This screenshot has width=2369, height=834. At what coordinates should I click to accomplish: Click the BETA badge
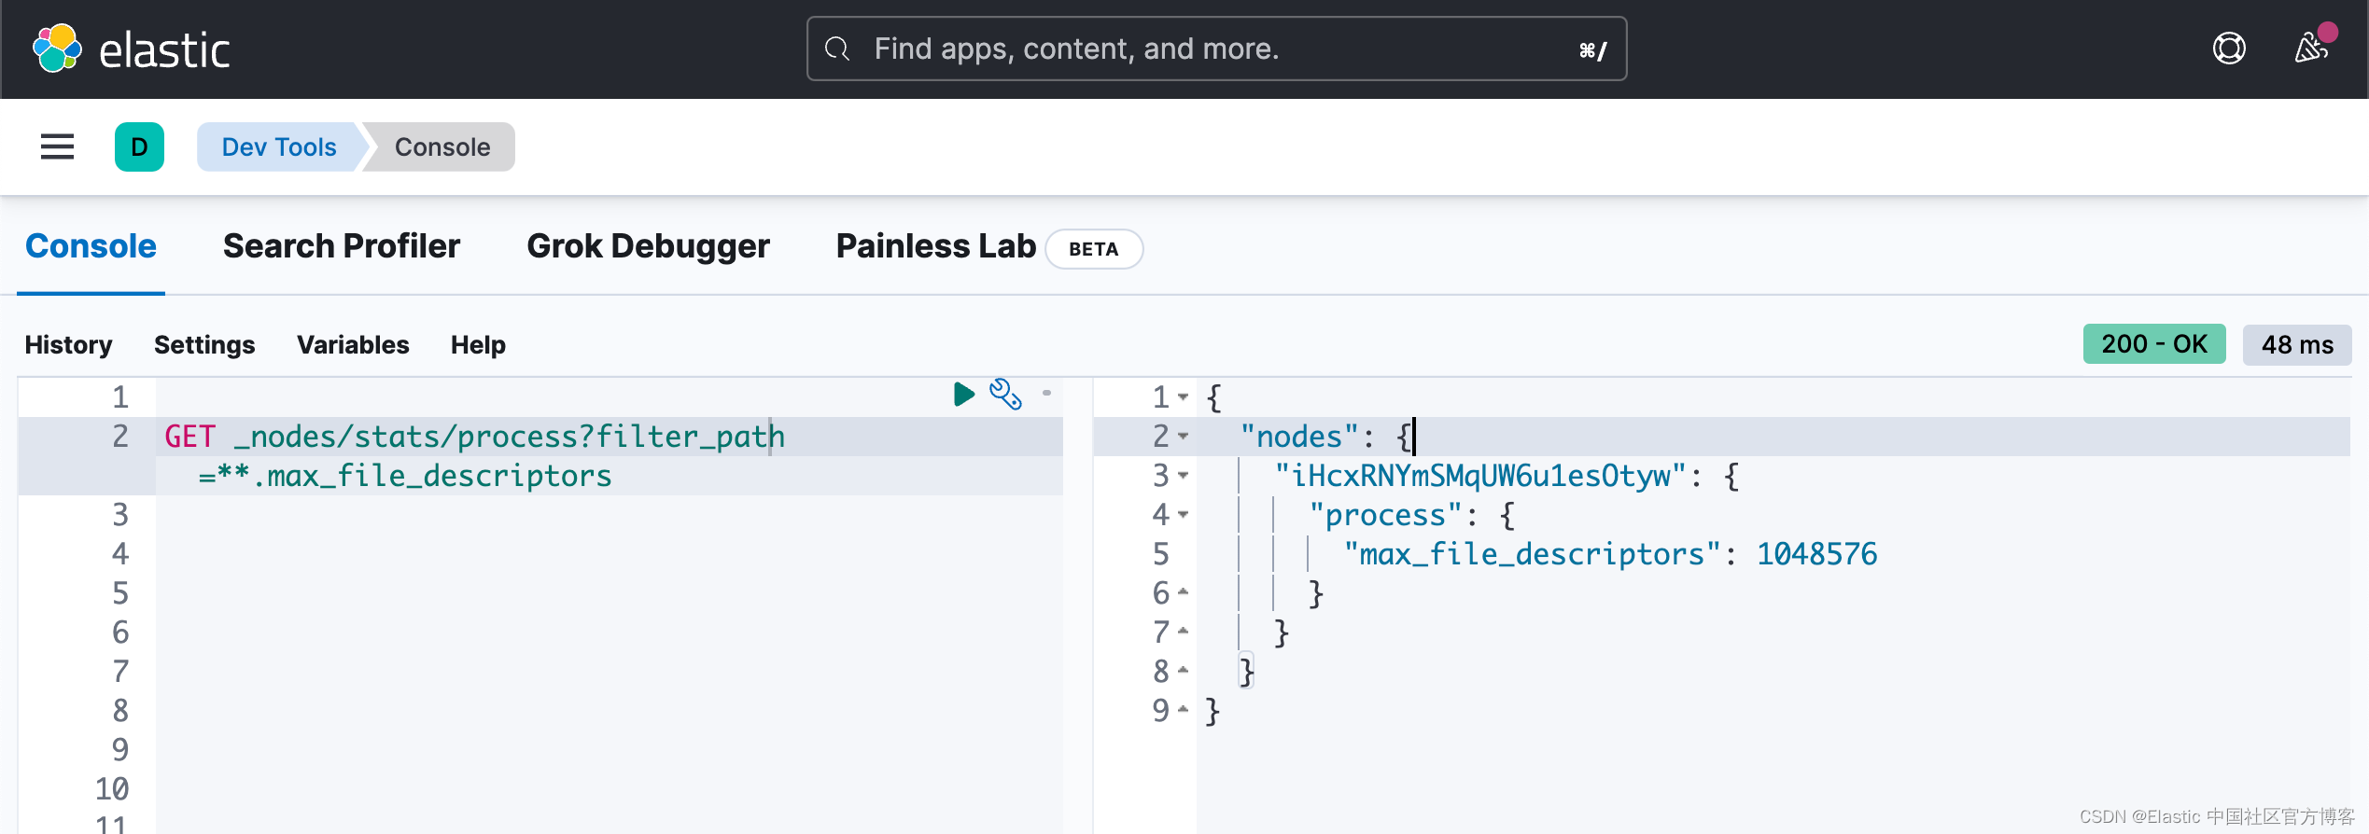[1094, 249]
